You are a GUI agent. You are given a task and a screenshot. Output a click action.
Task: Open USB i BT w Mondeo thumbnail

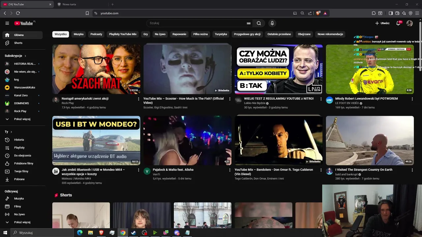pyautogui.click(x=96, y=141)
